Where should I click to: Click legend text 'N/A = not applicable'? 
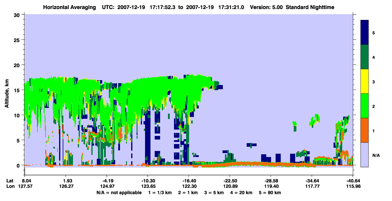click(x=119, y=193)
